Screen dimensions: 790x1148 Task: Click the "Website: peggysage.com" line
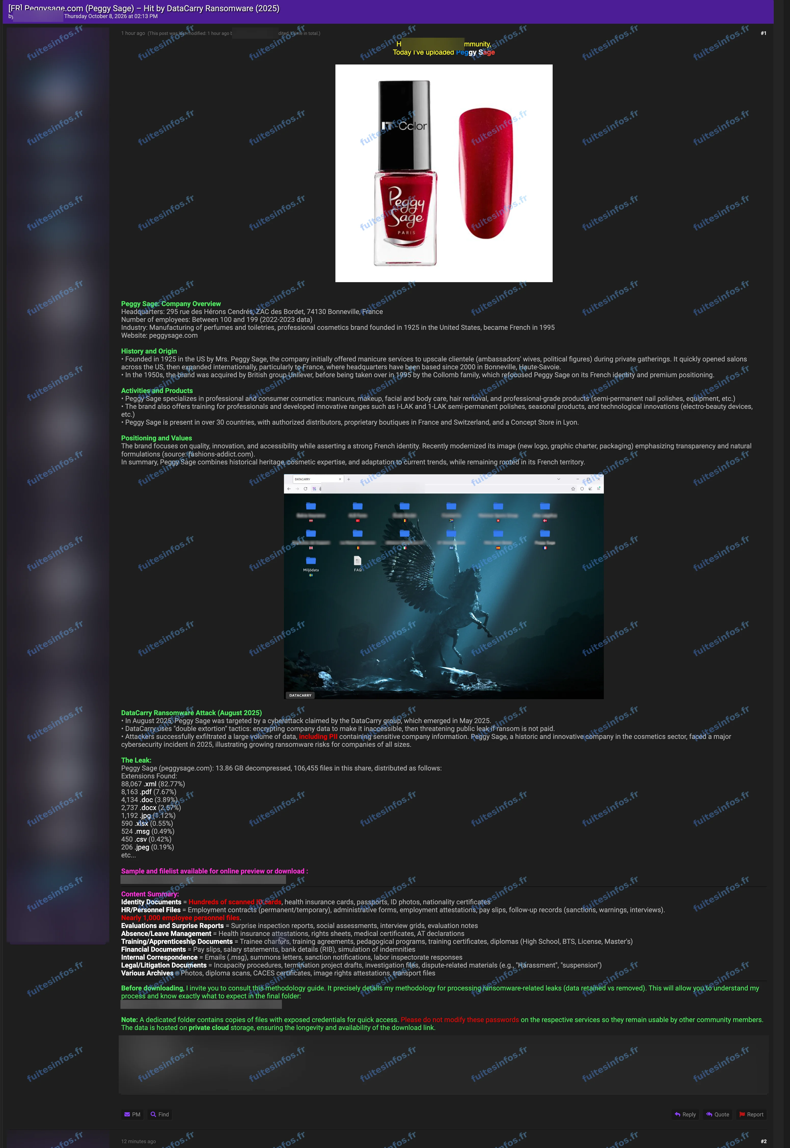tap(159, 335)
